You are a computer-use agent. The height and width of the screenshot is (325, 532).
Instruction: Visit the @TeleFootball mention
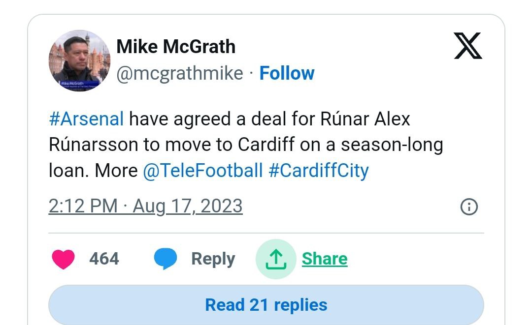pos(202,171)
